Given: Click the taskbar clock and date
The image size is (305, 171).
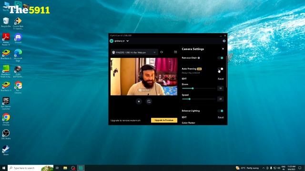Looking at the screenshot, I should point(291,168).
